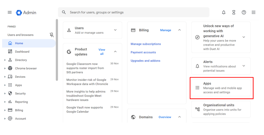264x135 pixels.
Task: Click the Google Admin logo
Action: (x=26, y=13)
